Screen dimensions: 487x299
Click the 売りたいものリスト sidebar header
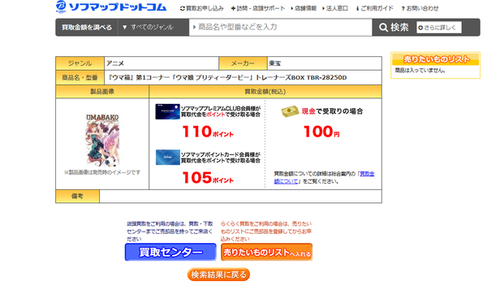435,59
